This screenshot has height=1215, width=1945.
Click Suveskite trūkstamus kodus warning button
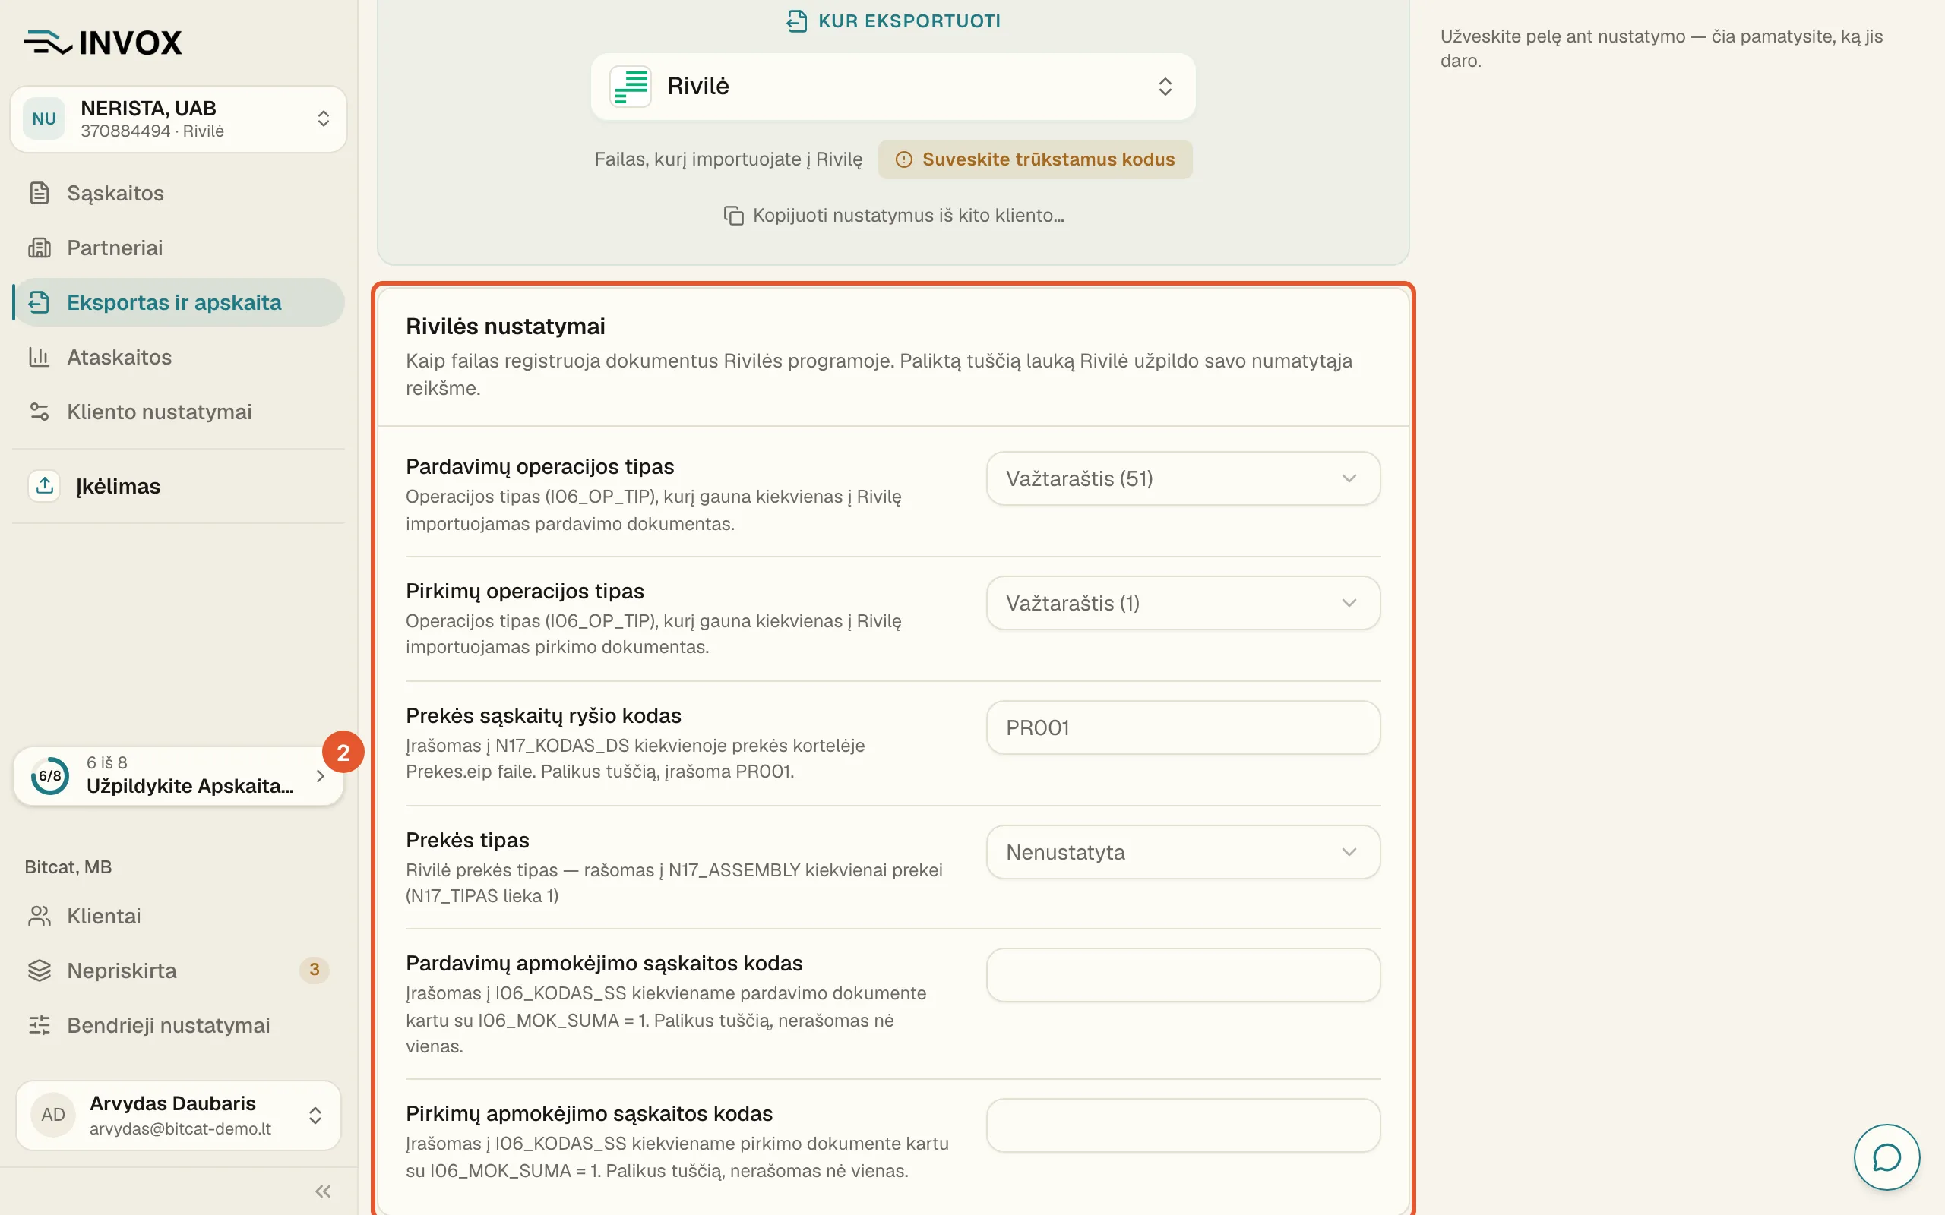[1036, 159]
